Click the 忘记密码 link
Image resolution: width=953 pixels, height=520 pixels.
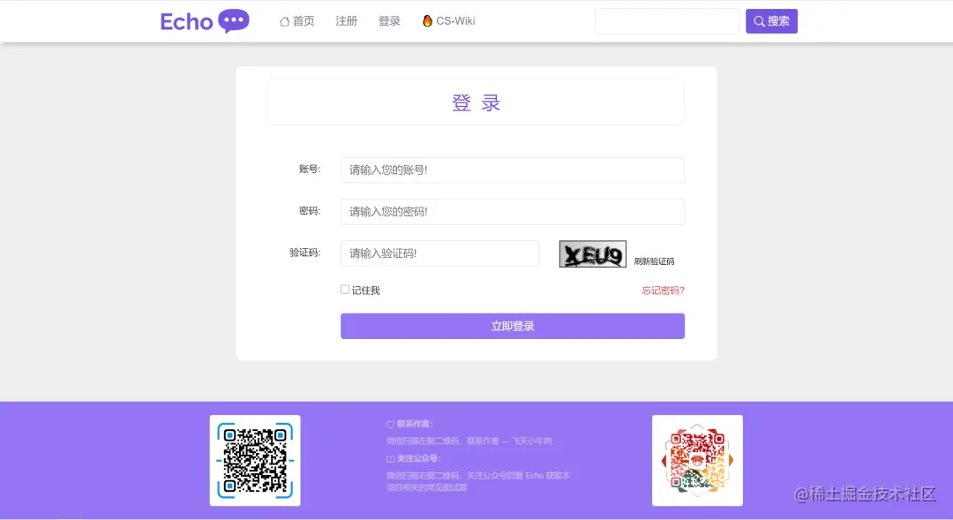662,289
